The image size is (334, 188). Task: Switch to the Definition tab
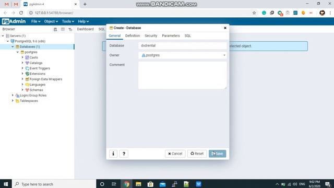click(133, 36)
